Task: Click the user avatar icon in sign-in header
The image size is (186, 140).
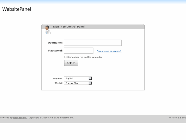Action: click(48, 30)
